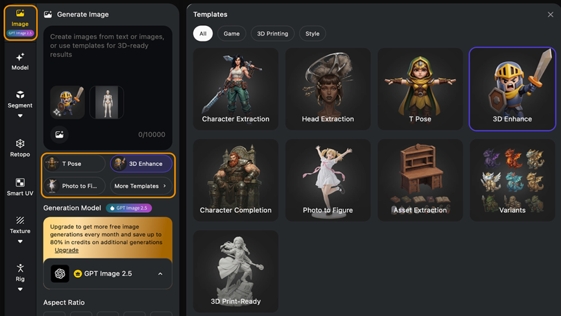Open the Rig tool icon
The height and width of the screenshot is (316, 561).
(x=20, y=268)
